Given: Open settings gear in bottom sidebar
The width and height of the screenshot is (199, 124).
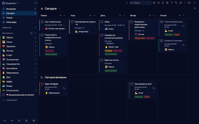Looking at the screenshot, I should point(34,120).
